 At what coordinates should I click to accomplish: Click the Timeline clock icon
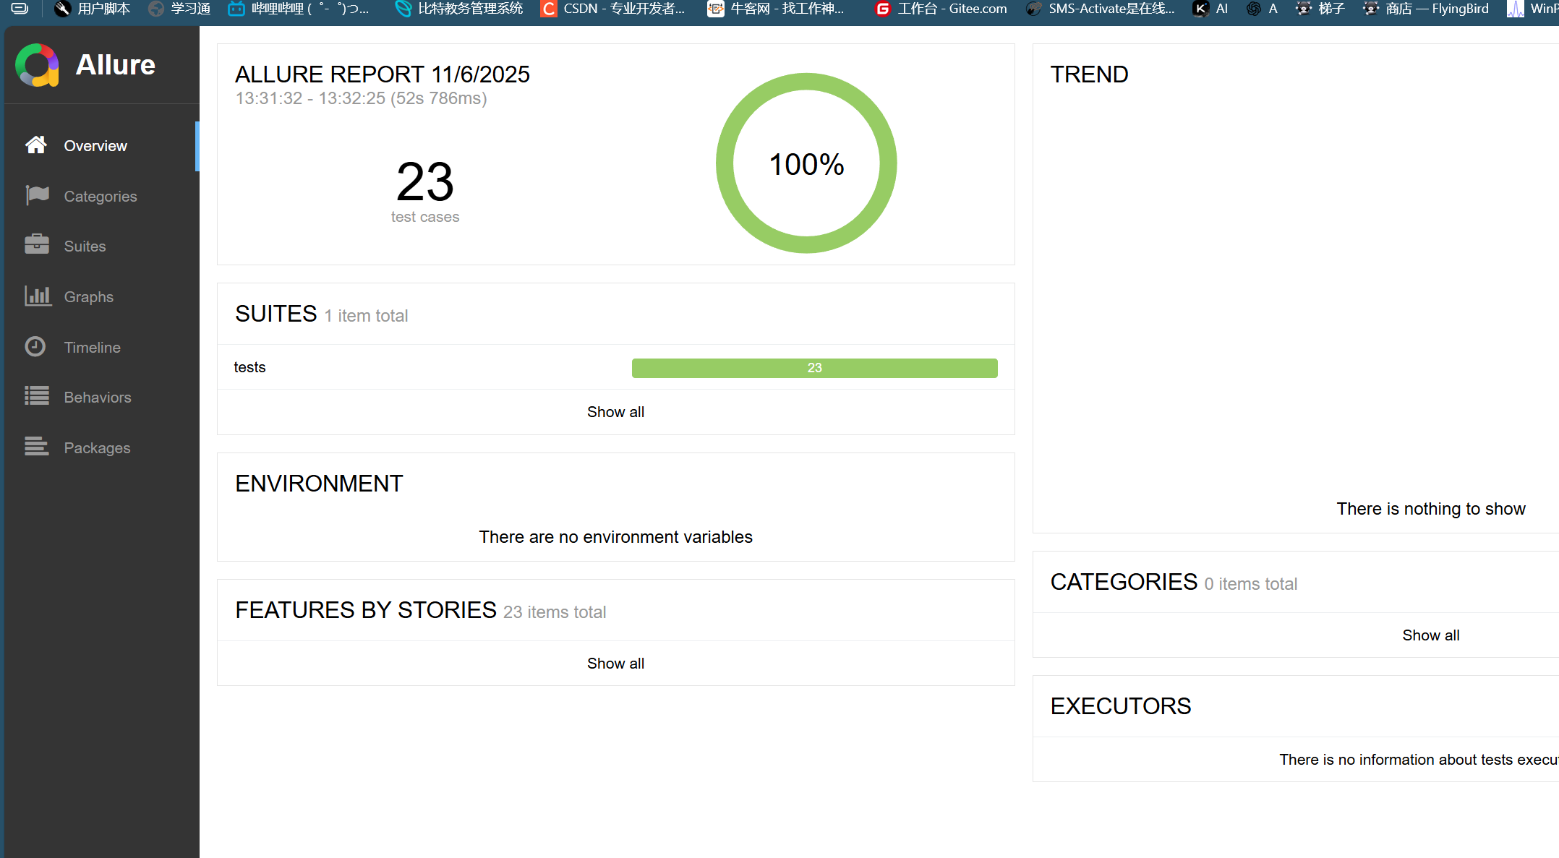(x=35, y=346)
